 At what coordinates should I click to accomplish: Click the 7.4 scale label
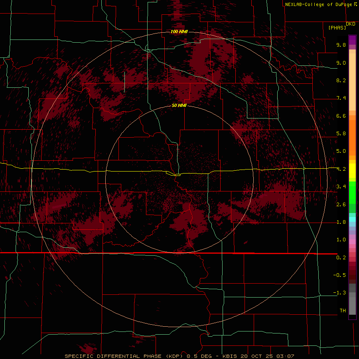tap(341, 98)
